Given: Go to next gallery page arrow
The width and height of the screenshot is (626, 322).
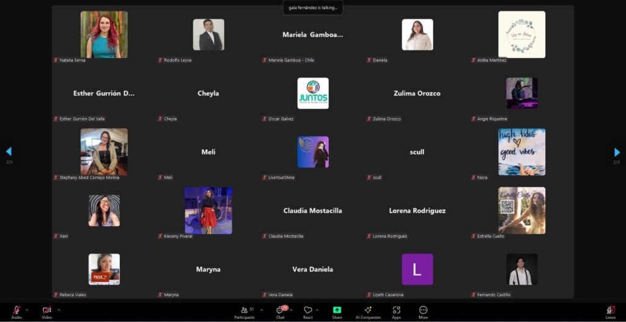Looking at the screenshot, I should pyautogui.click(x=617, y=152).
